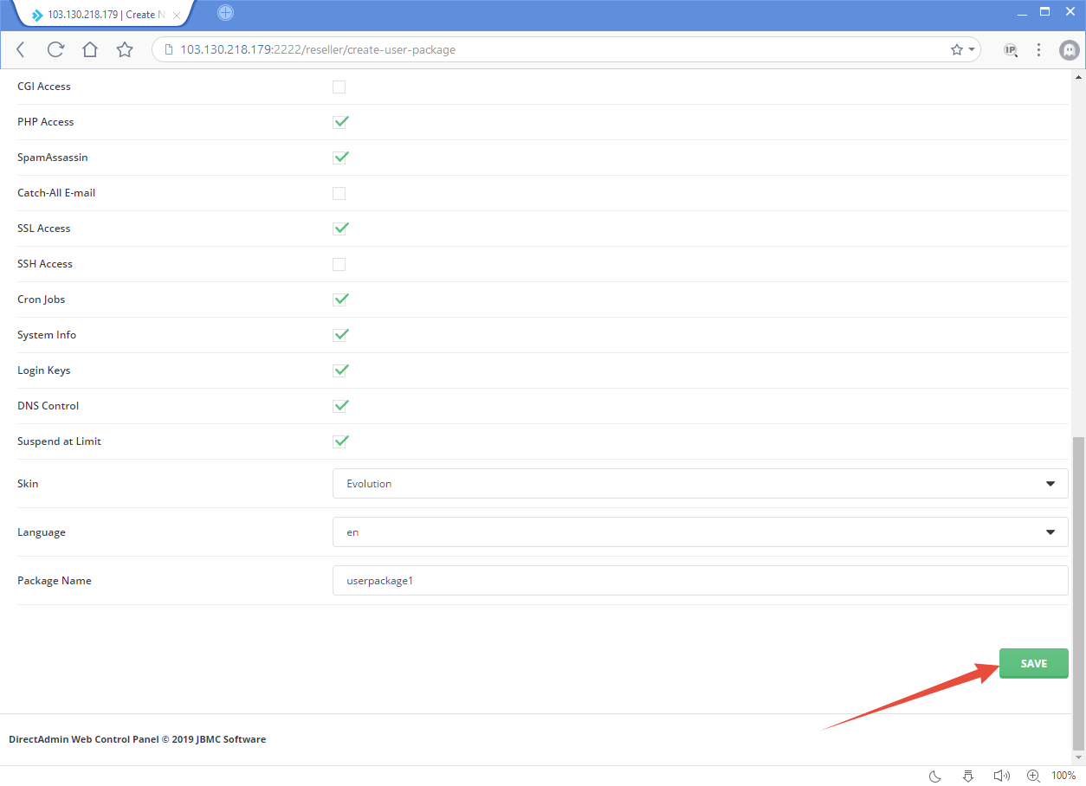The width and height of the screenshot is (1086, 786).
Task: Click the speaker sound icon
Action: 1001,776
